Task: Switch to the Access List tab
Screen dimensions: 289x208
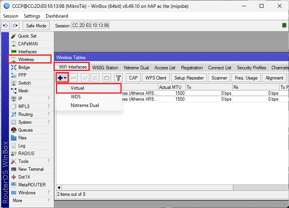Action: coord(165,68)
